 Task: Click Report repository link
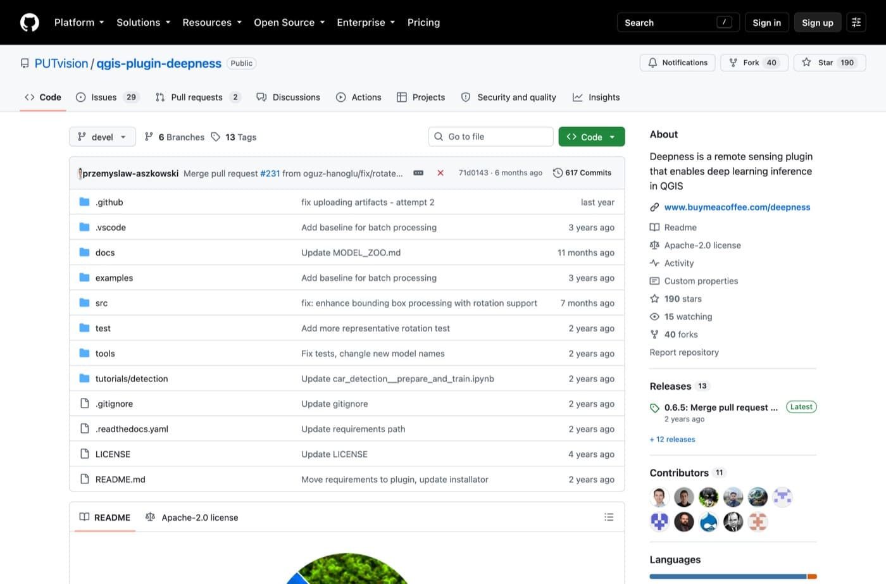tap(684, 352)
